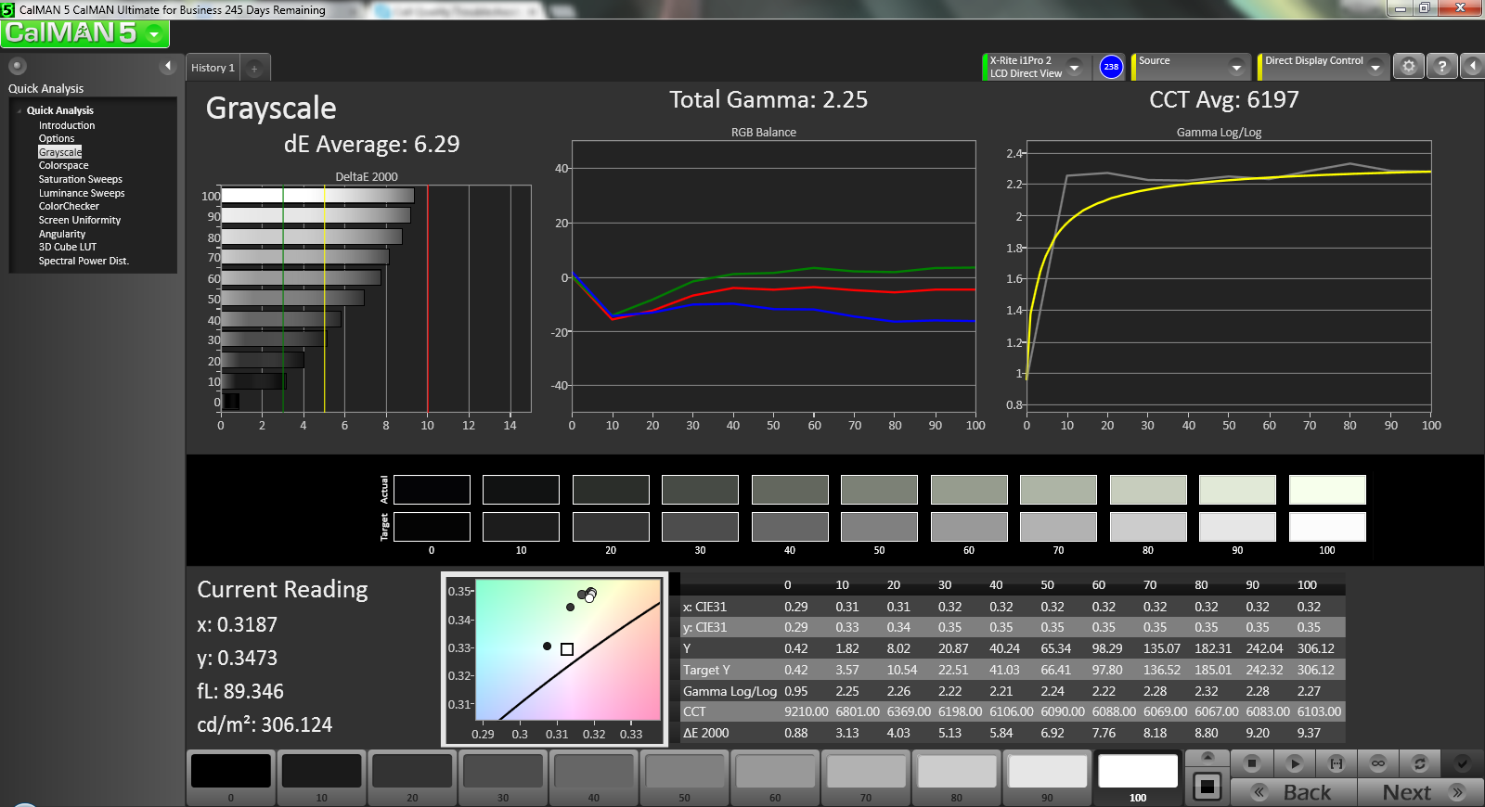Click the infinity continuous read icon
This screenshot has height=807, width=1485.
point(1378,763)
